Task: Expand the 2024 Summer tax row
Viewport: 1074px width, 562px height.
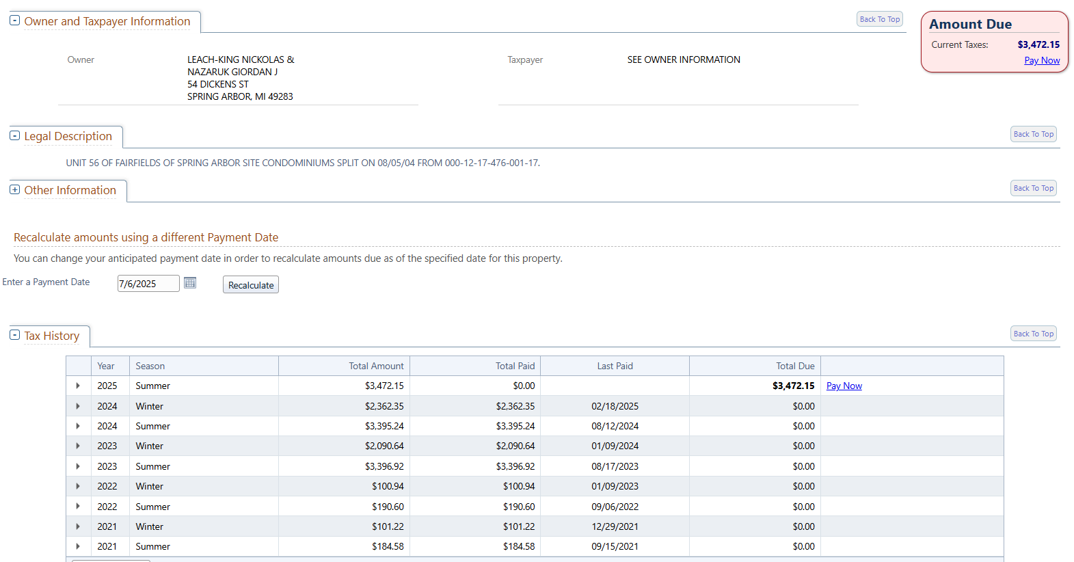Action: coord(78,426)
